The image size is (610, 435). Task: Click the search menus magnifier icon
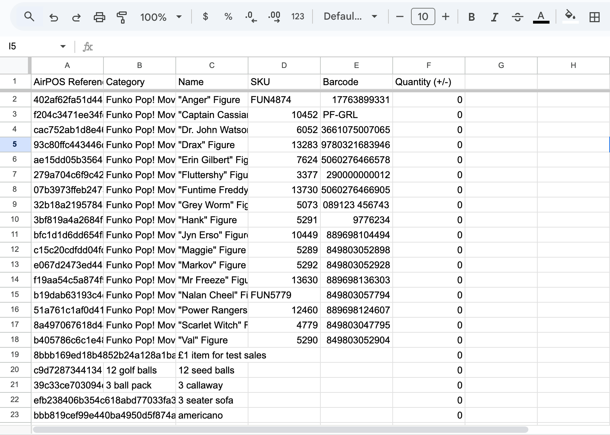29,16
